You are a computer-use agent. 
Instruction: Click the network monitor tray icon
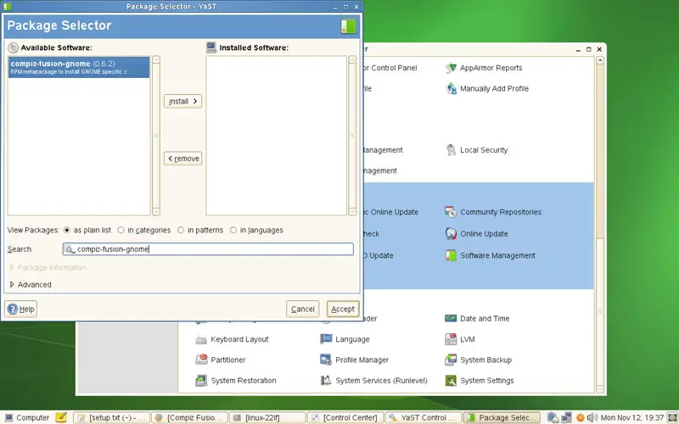(x=566, y=417)
